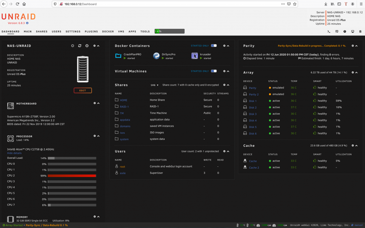Toggle the help icon in the top bar
This screenshot has width=365, height=228.
tap(345, 32)
